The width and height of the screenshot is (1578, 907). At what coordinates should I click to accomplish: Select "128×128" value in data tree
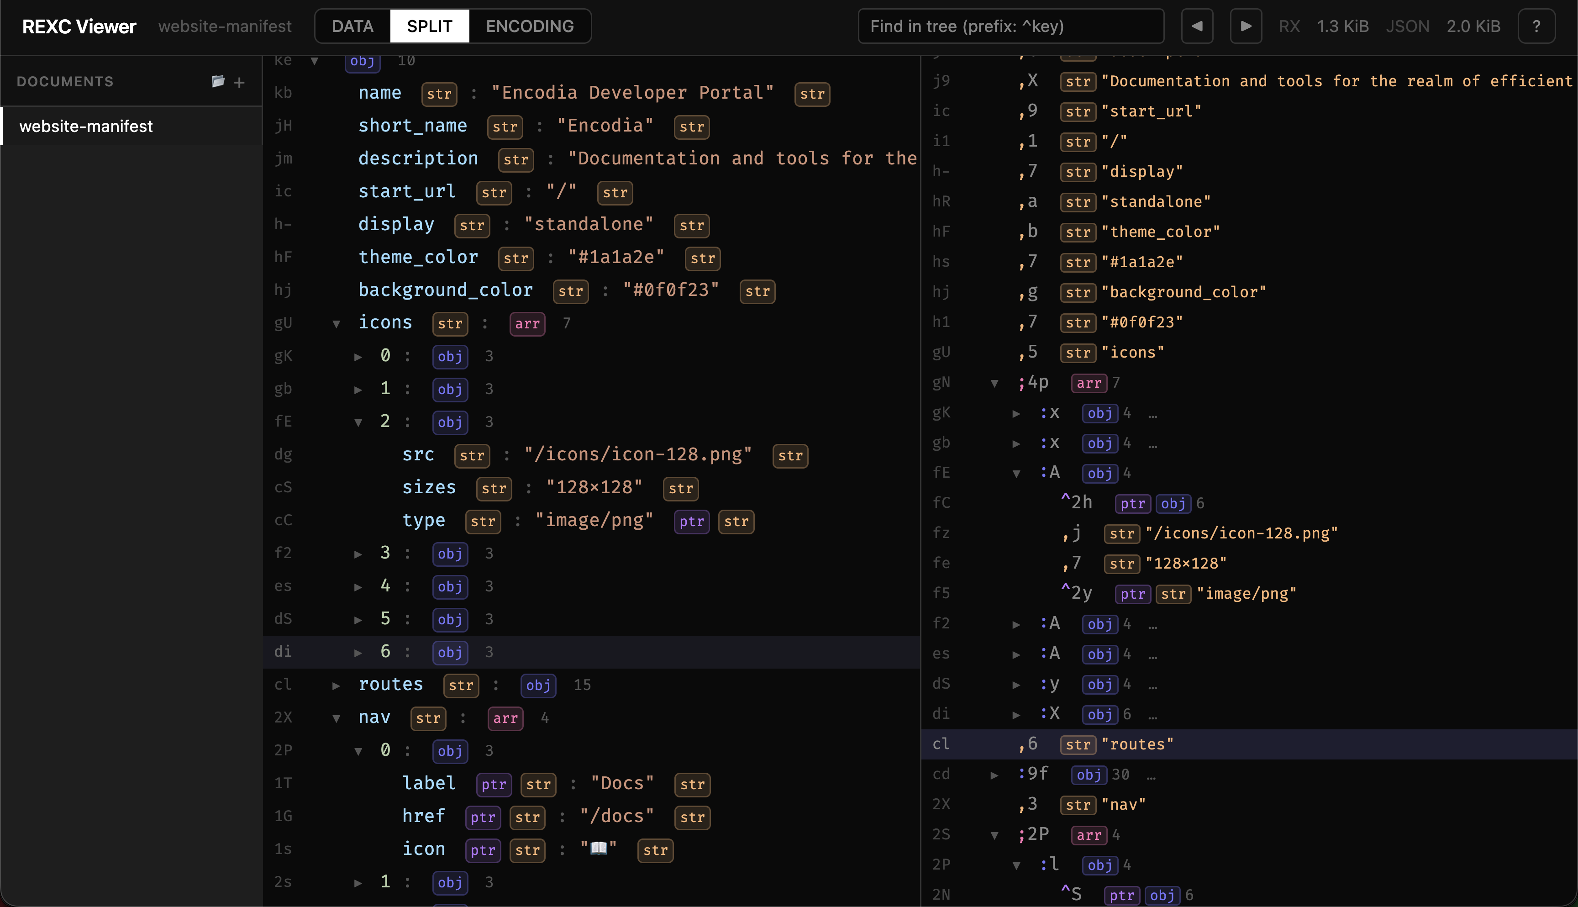coord(594,487)
